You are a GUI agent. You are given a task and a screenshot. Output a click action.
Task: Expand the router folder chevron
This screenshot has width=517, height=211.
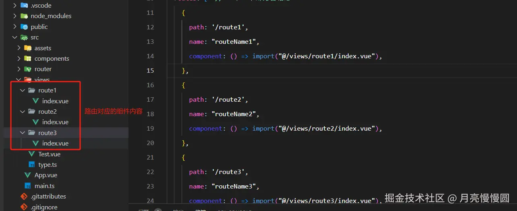point(19,69)
